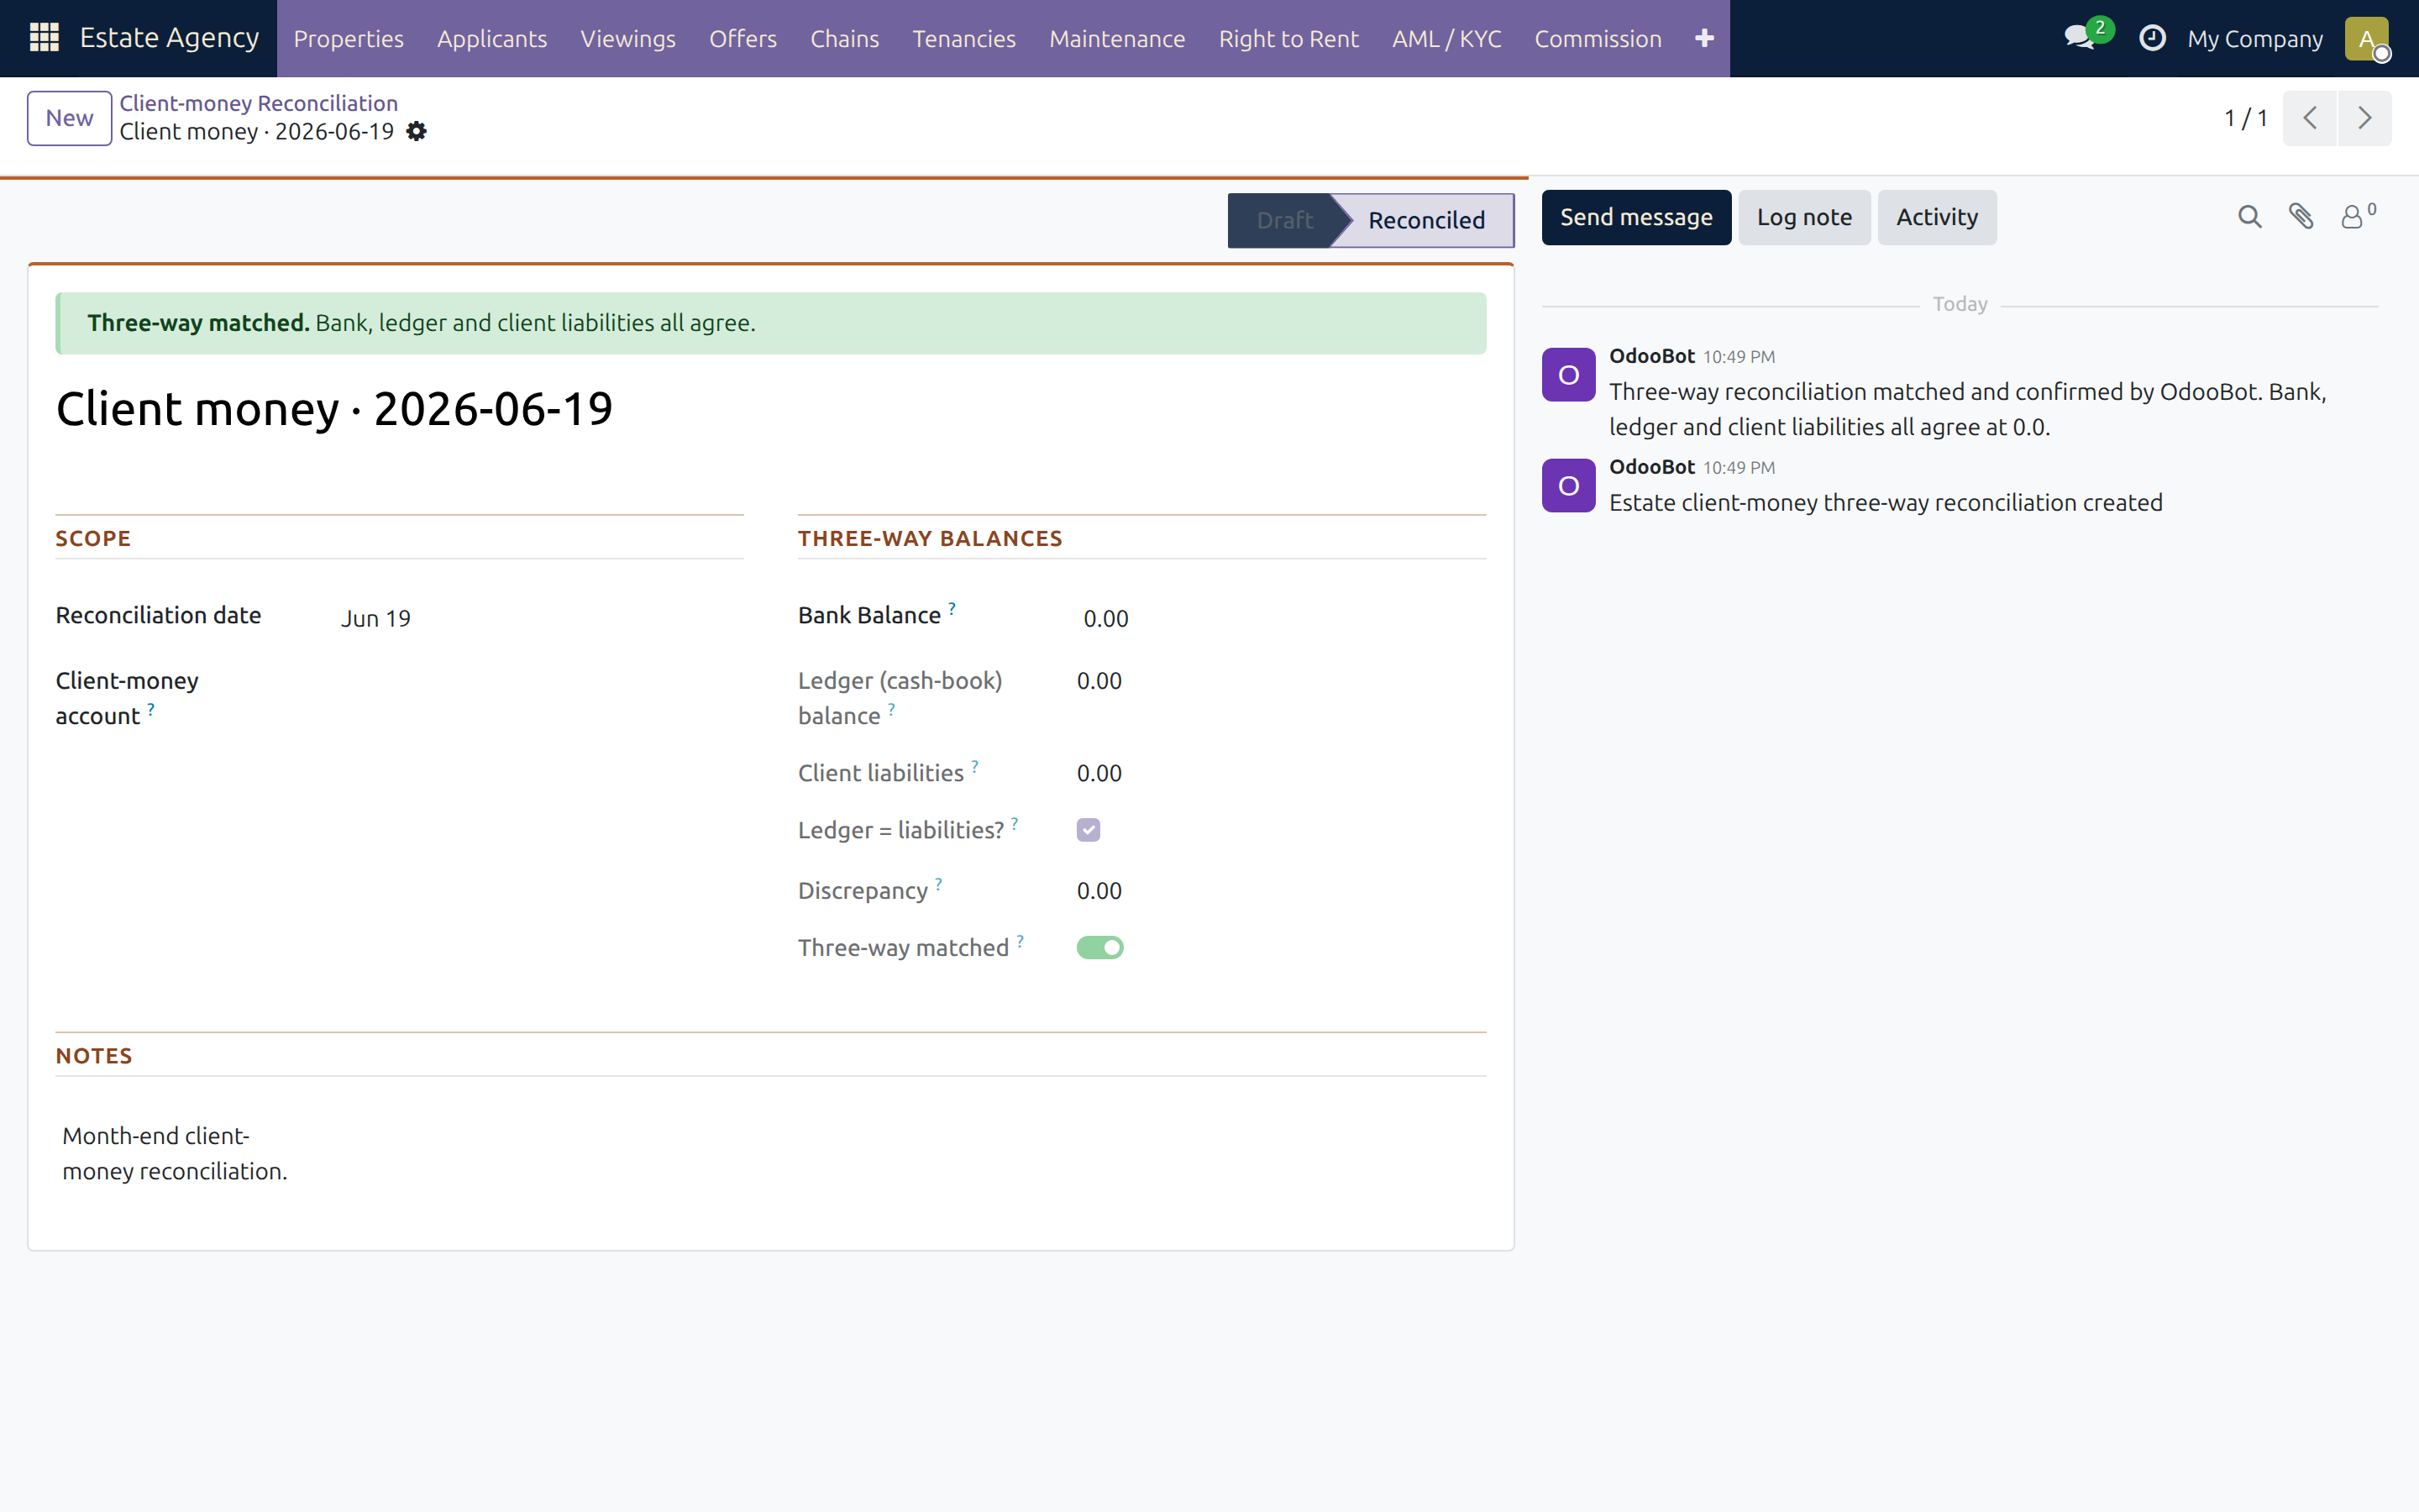
Task: Open the apps grid home menu
Action: point(44,38)
